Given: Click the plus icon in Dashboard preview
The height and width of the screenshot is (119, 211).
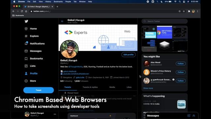Looking at the screenshot, I should (110, 116).
